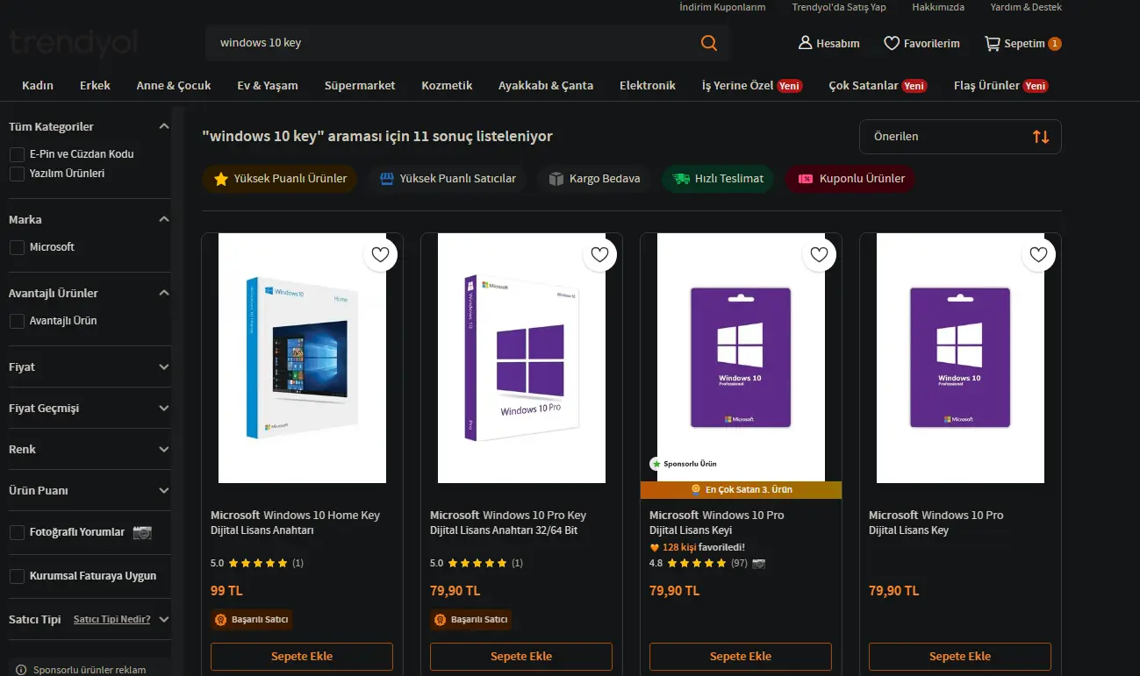Check the Microsoft brand filter
The width and height of the screenshot is (1140, 676).
[x=17, y=247]
